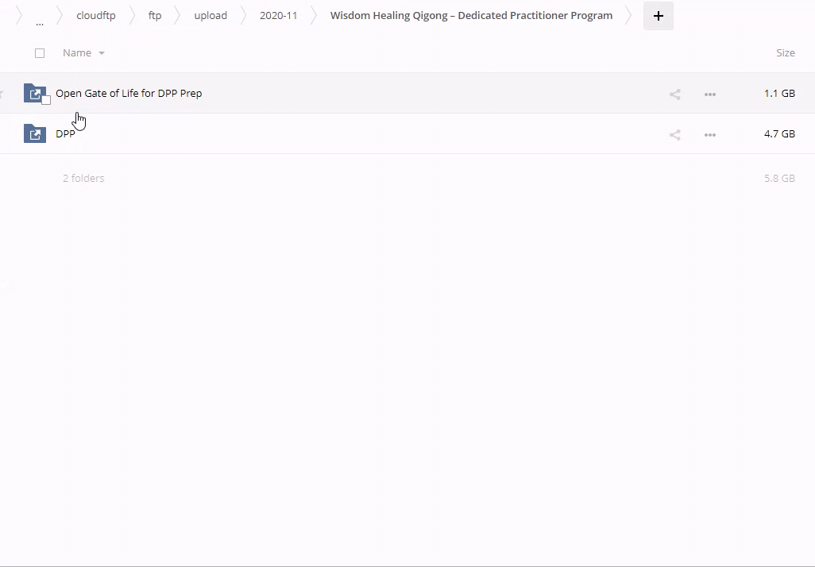Open the three-dot menu for DPP
This screenshot has height=567, width=815.
[709, 134]
